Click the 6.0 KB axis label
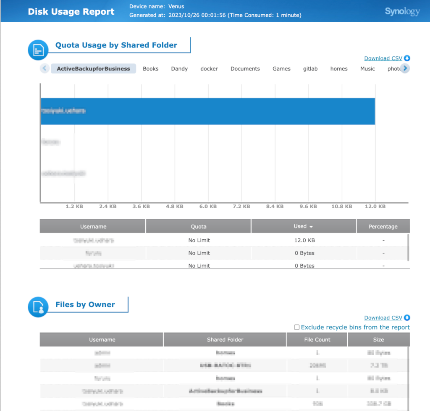Screen dimensions: 430x411 tap(208, 207)
